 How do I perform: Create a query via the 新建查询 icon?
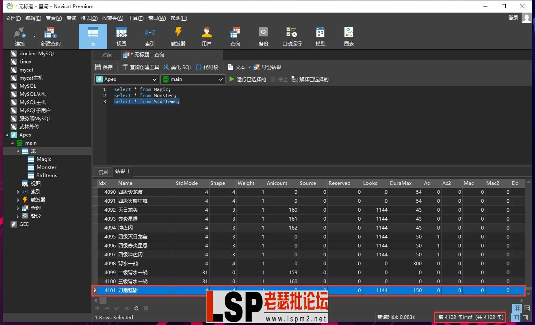[x=50, y=36]
